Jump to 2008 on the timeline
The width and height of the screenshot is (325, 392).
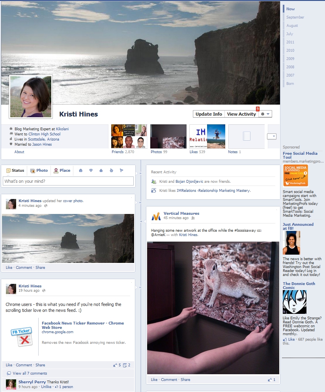[290, 67]
